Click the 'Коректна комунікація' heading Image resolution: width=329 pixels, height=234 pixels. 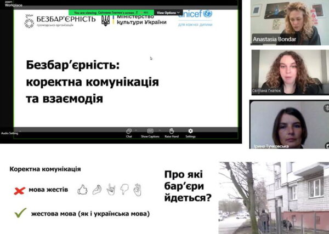45,169
